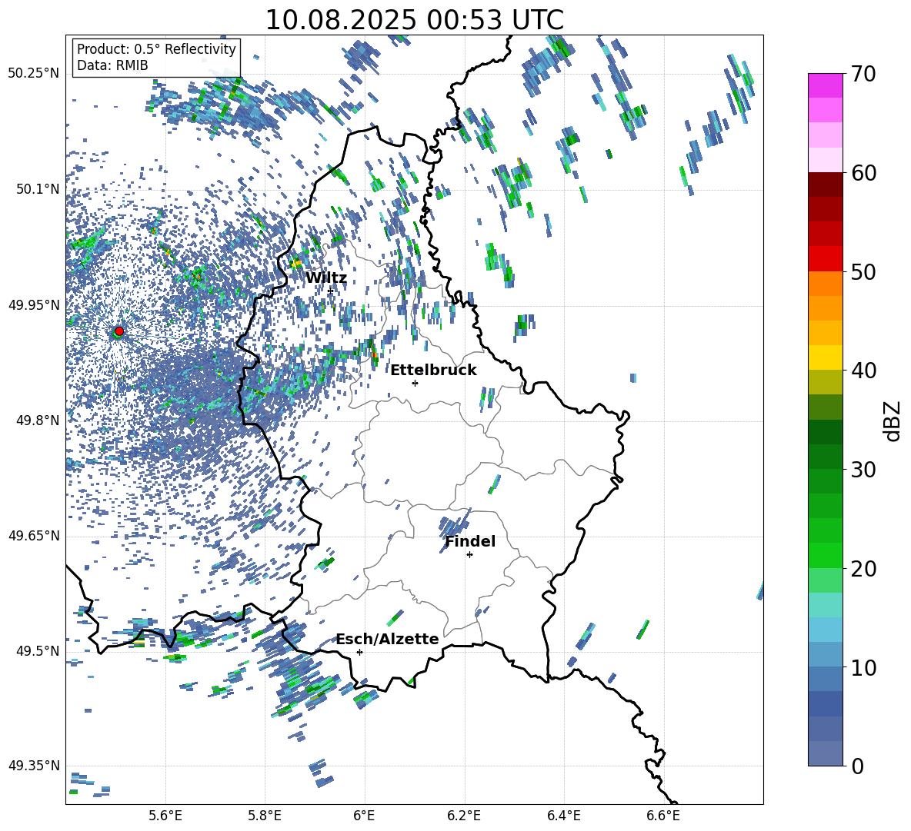
Task: Click the latitude label 50.25°N
Action: (x=34, y=74)
